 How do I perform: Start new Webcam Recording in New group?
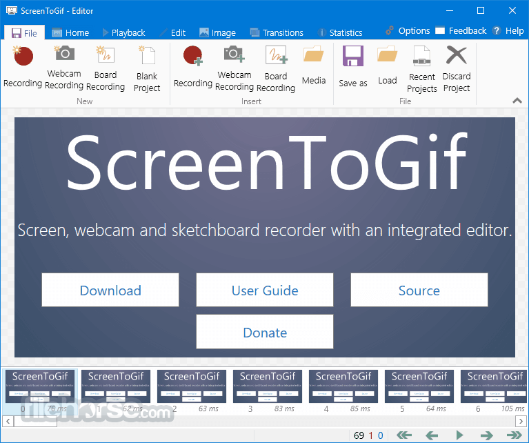(64, 67)
